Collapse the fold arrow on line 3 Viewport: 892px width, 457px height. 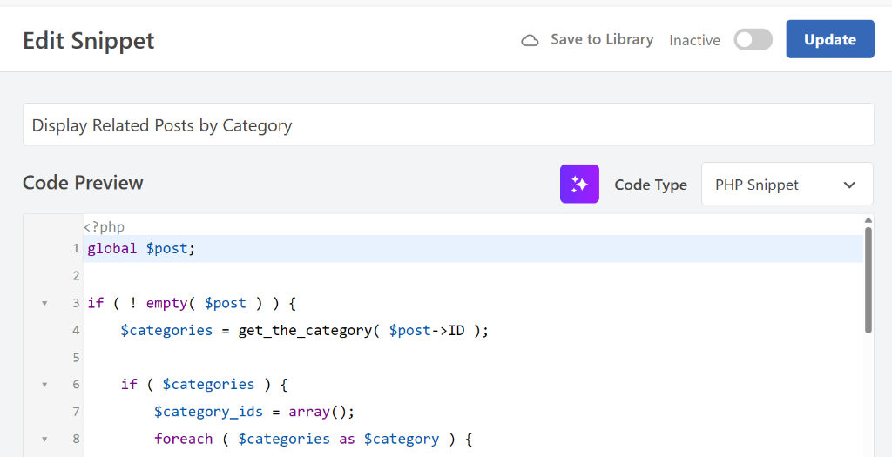pos(44,304)
